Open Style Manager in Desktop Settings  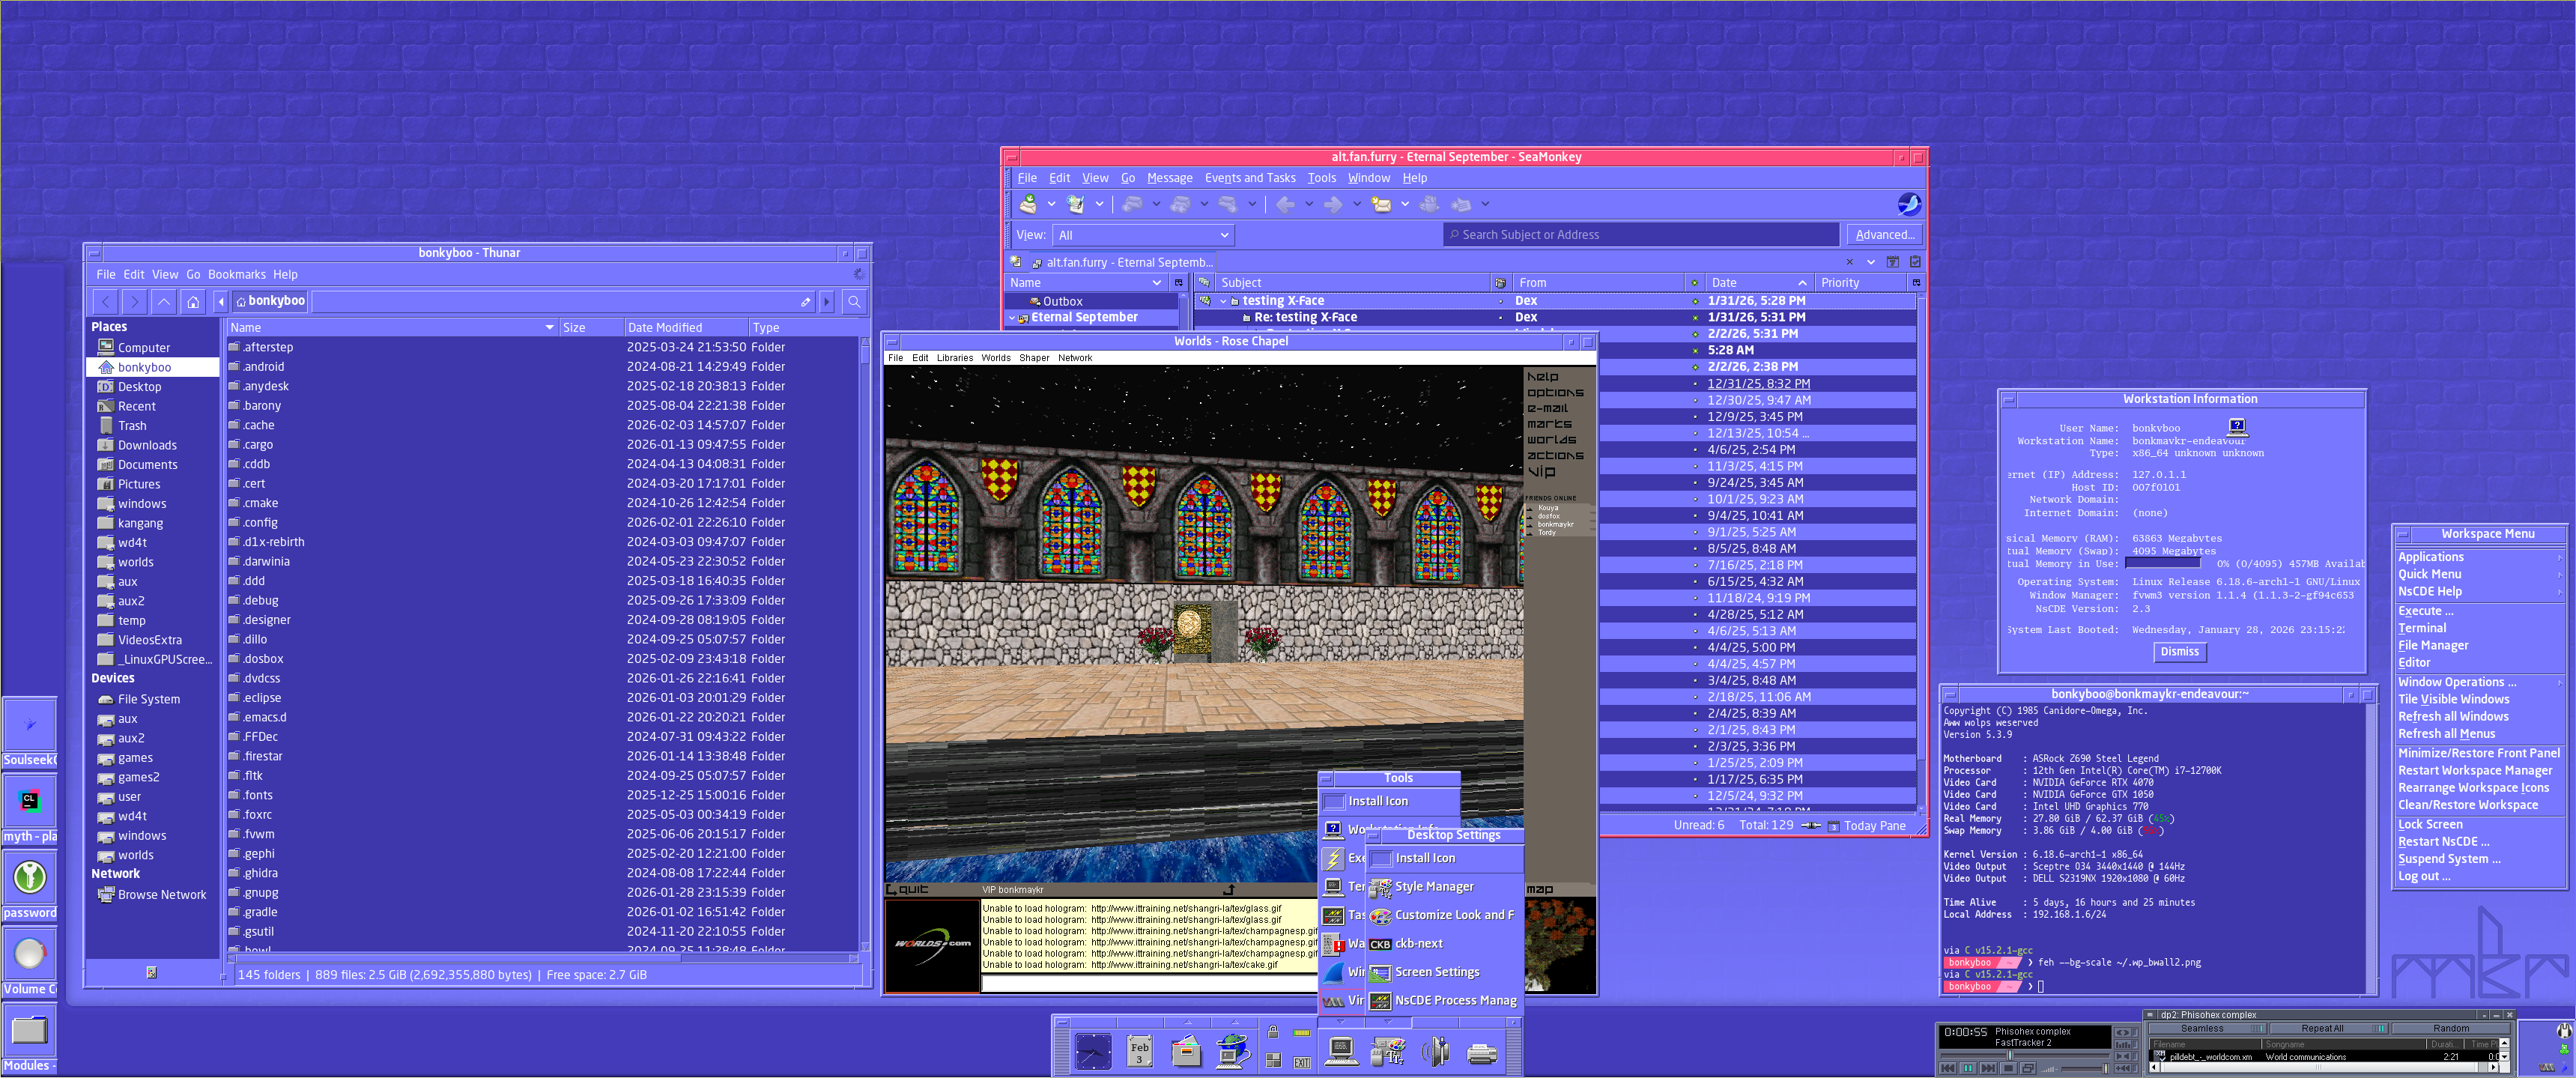click(x=1433, y=886)
